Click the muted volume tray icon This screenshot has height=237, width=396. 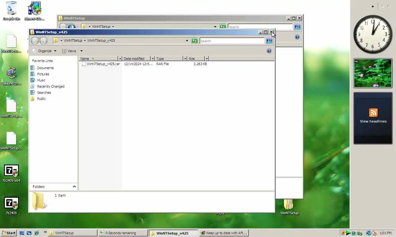[374, 233]
